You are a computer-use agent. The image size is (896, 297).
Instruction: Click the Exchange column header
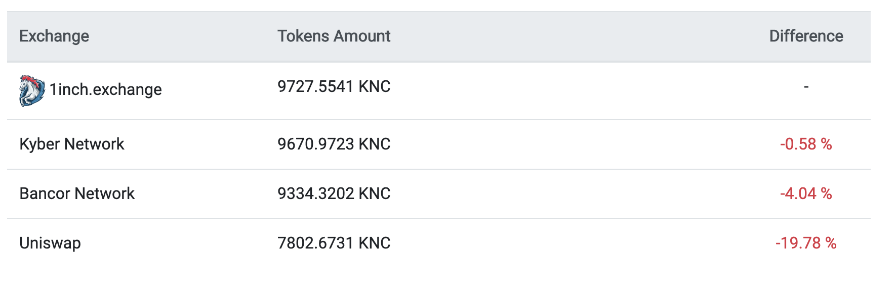(54, 36)
